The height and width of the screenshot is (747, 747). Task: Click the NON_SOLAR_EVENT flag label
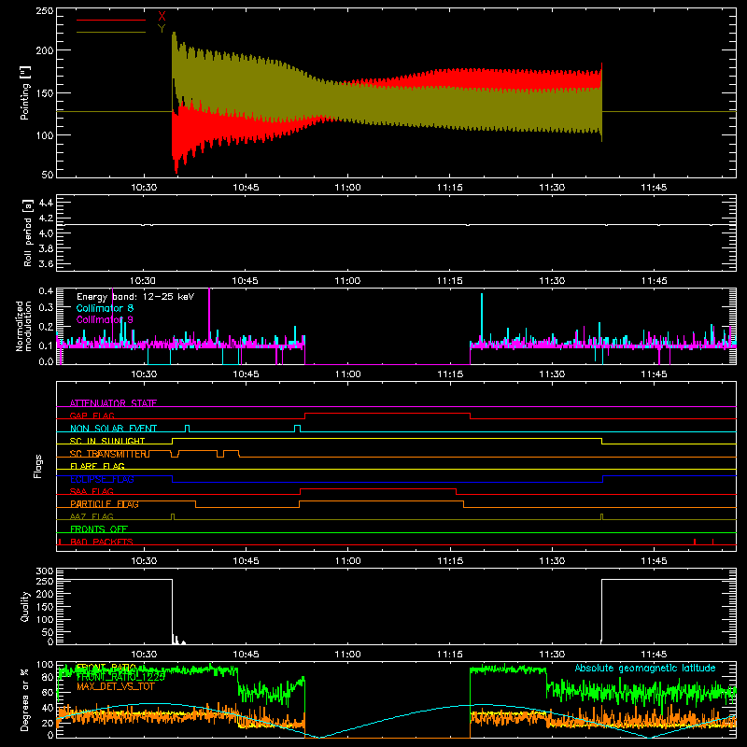point(113,429)
